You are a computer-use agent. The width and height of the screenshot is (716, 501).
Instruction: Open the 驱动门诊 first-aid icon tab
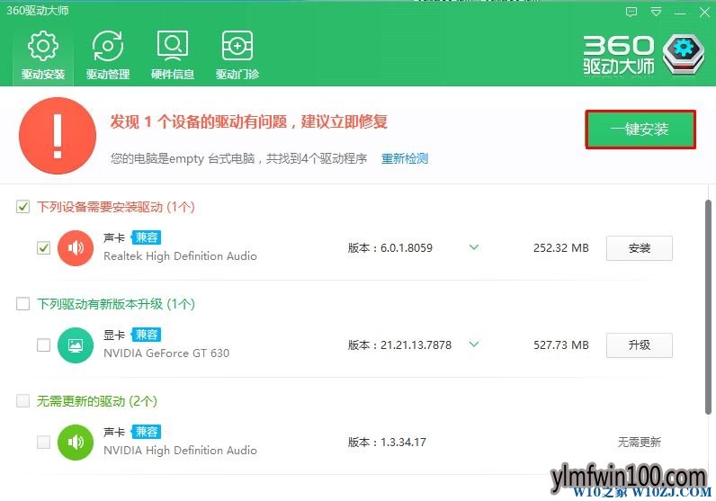pos(237,55)
